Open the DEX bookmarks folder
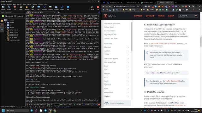Viewport: 202px width, 113px height. pyautogui.click(x=125, y=10)
